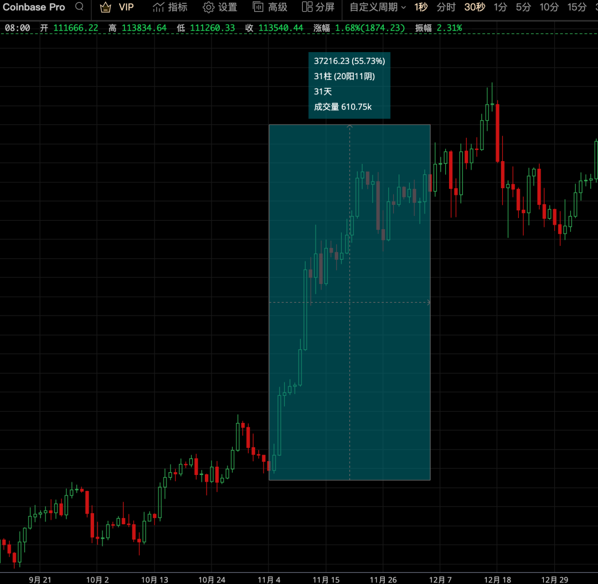Click the 10月 13 date axis label
Viewport: 598px width, 584px height.
(154, 580)
